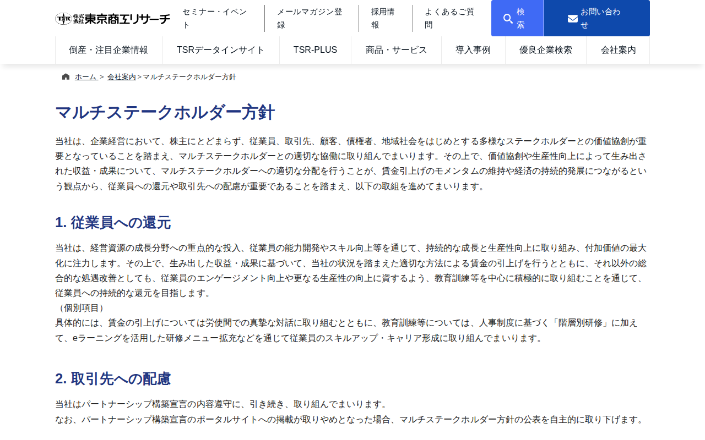This screenshot has width=705, height=440.
Task: Open the TSRデータインサイト section
Action: click(x=220, y=50)
